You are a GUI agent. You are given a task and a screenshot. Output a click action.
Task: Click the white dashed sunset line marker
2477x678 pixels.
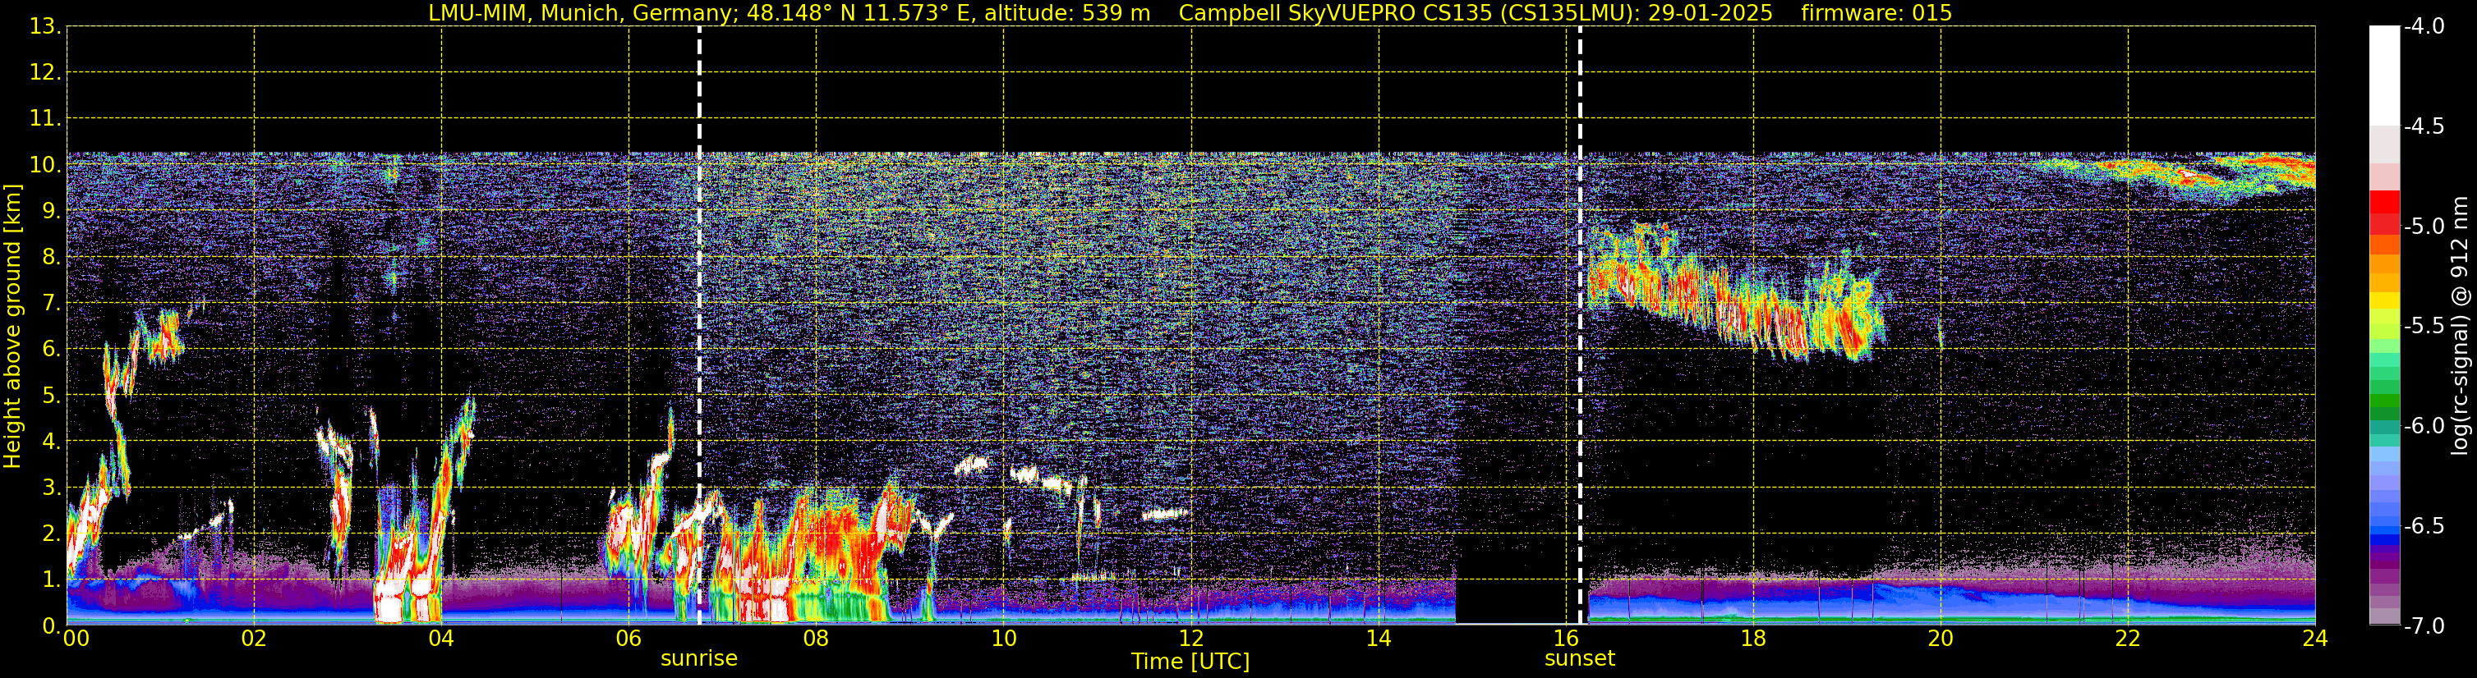1580,326
